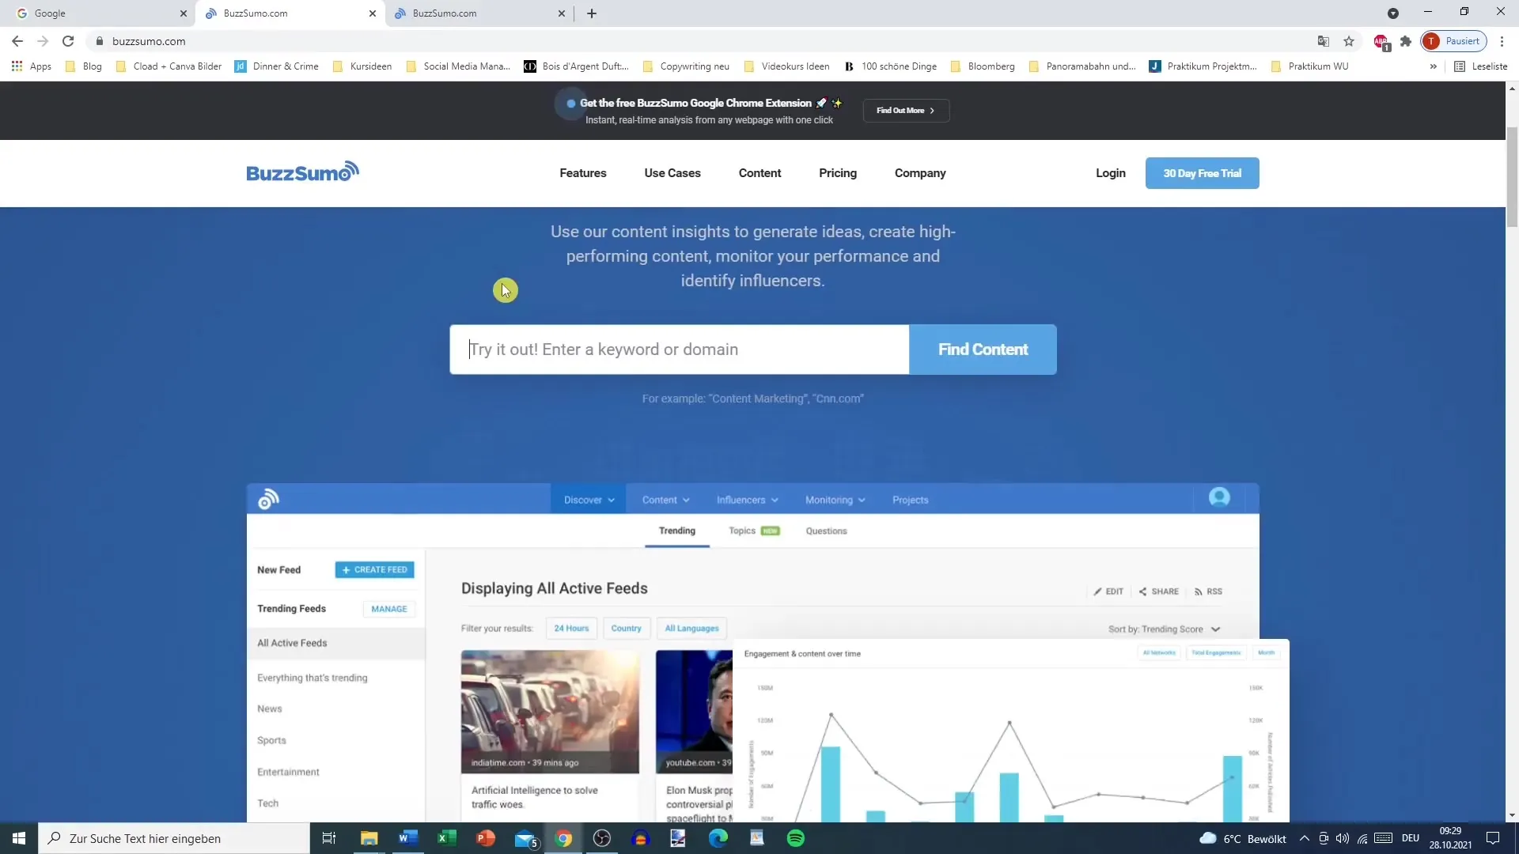The width and height of the screenshot is (1519, 854).
Task: Click Windows taskbar search box
Action: [x=174, y=838]
